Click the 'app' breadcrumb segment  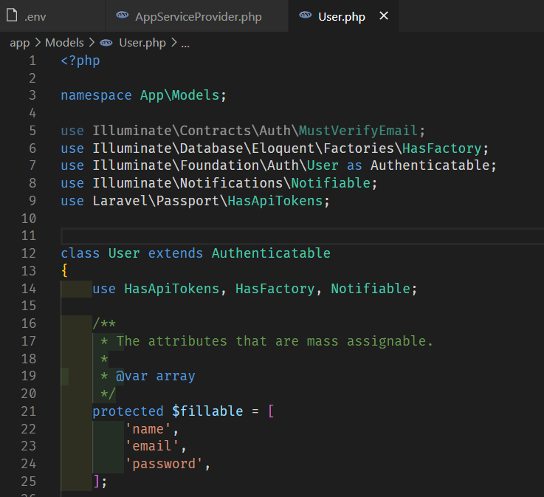[x=19, y=43]
